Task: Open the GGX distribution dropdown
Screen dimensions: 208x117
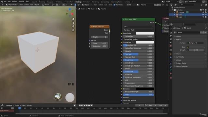Action: pos(138,27)
